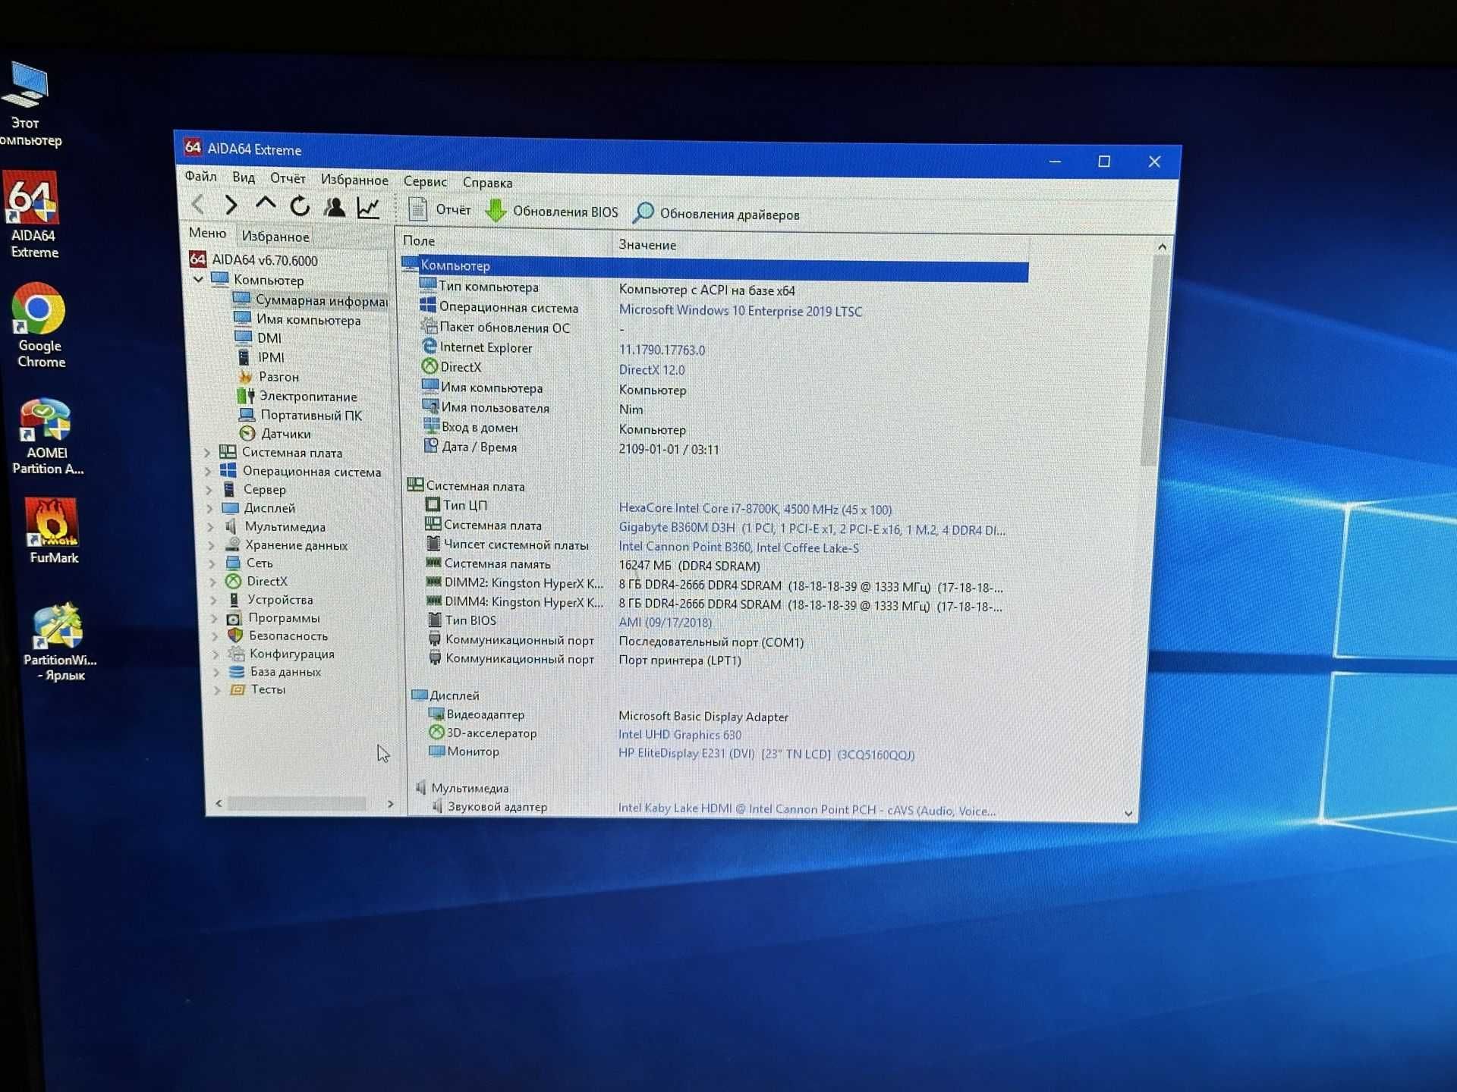Screen dimensions: 1457x1092
Task: Select the IPMI tree item
Action: [x=260, y=356]
